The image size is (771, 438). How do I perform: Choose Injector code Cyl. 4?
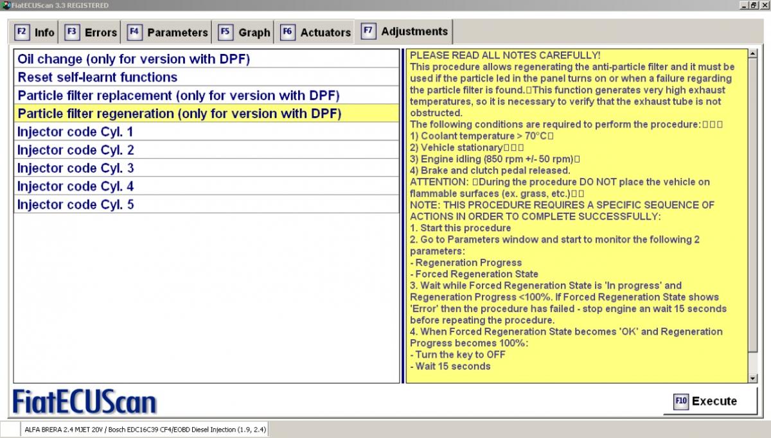pos(206,186)
